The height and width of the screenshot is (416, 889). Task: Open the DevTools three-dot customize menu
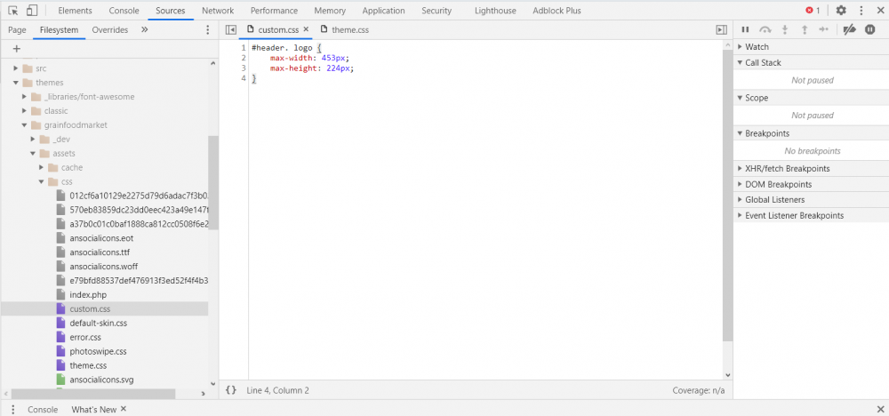pos(861,10)
